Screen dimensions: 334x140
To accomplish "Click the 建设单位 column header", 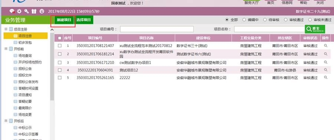I will (203, 38).
